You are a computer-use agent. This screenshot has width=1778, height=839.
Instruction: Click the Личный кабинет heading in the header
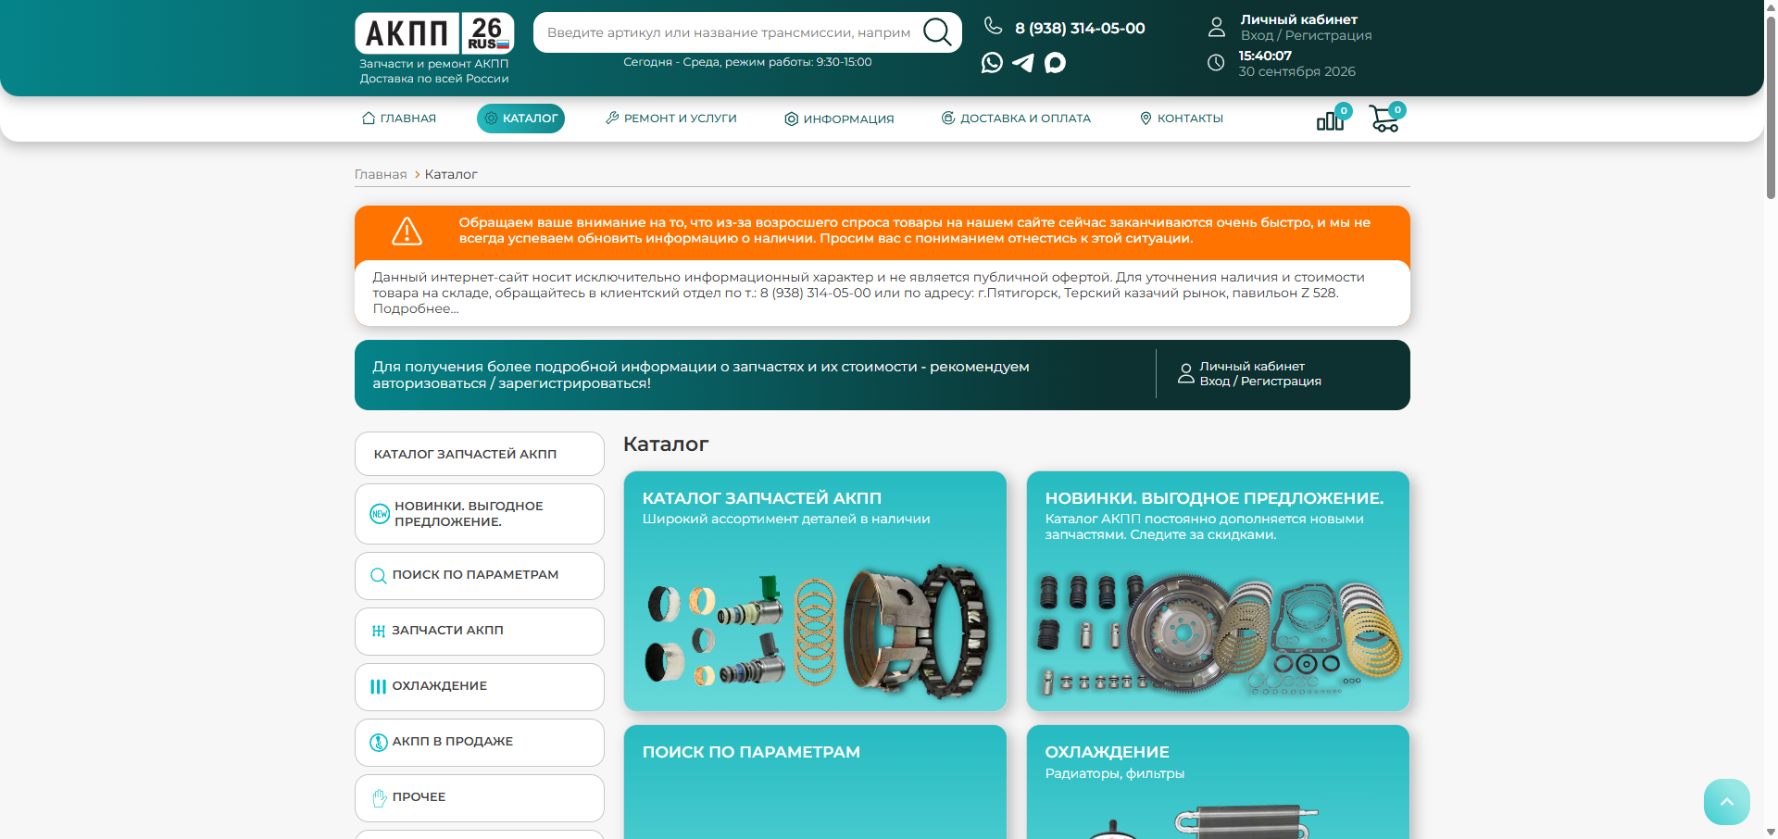[1298, 19]
